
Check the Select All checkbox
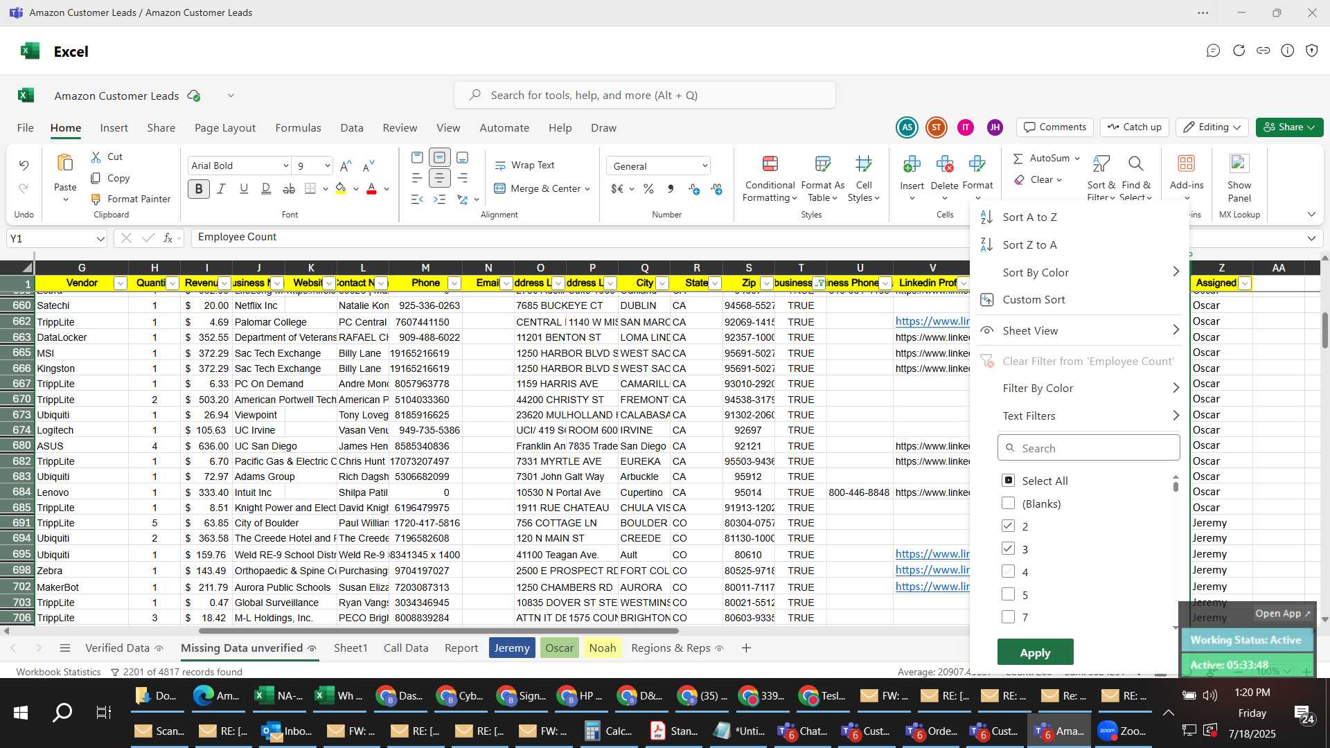(1009, 481)
